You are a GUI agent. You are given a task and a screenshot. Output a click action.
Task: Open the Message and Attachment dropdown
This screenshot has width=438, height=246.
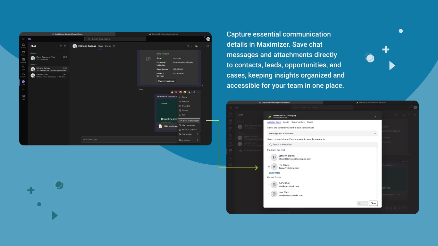(323, 133)
